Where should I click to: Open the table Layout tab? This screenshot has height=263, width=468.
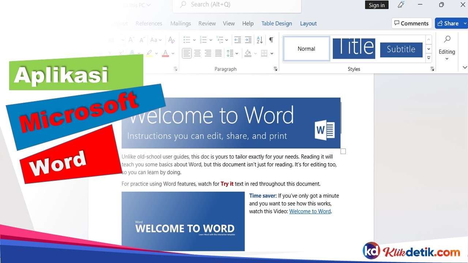pyautogui.click(x=308, y=23)
